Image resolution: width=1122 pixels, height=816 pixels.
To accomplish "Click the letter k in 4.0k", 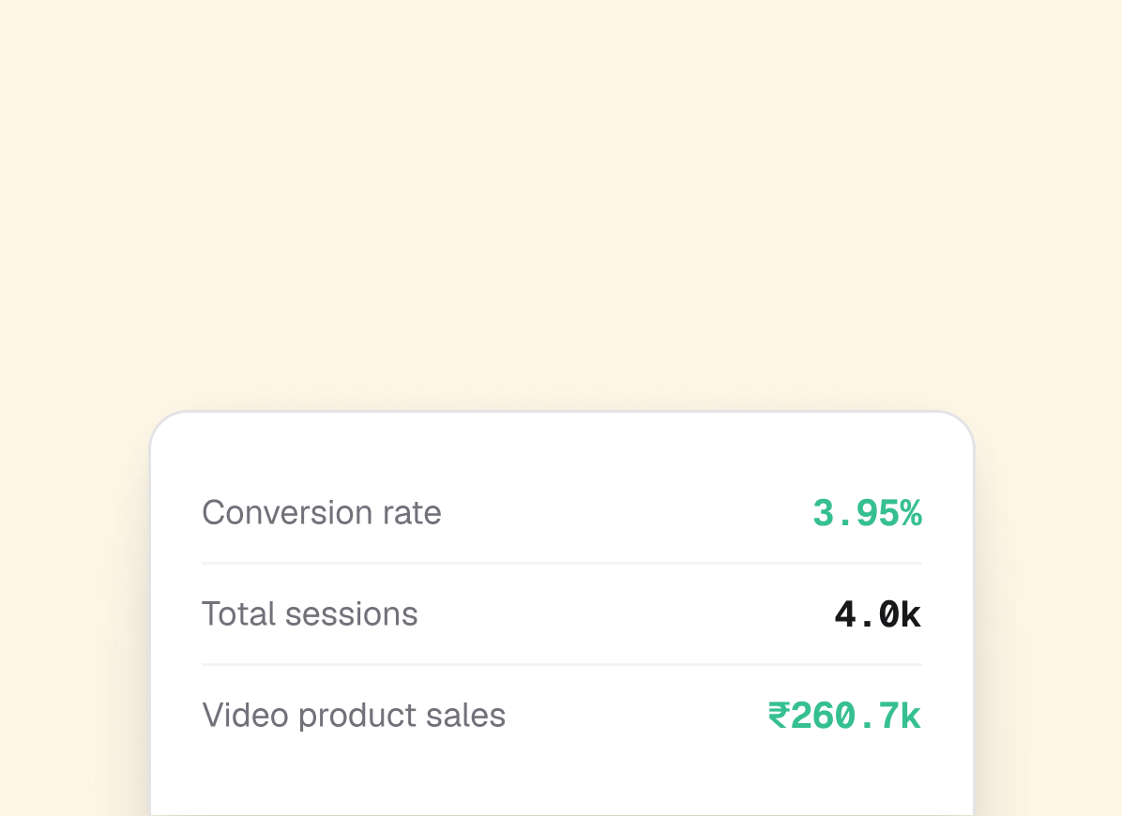I will 911,615.
